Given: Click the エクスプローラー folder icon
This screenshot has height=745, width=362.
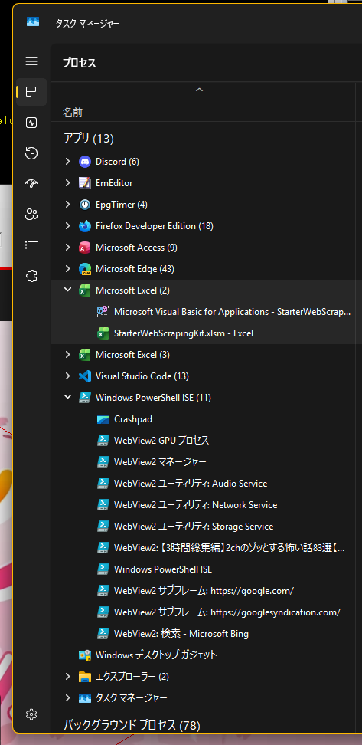Looking at the screenshot, I should pos(84,677).
